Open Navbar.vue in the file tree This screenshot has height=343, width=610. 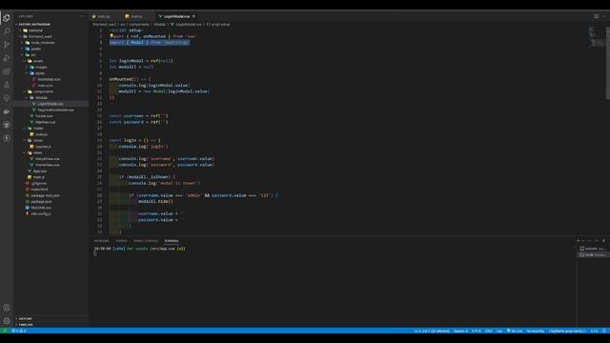click(x=45, y=122)
